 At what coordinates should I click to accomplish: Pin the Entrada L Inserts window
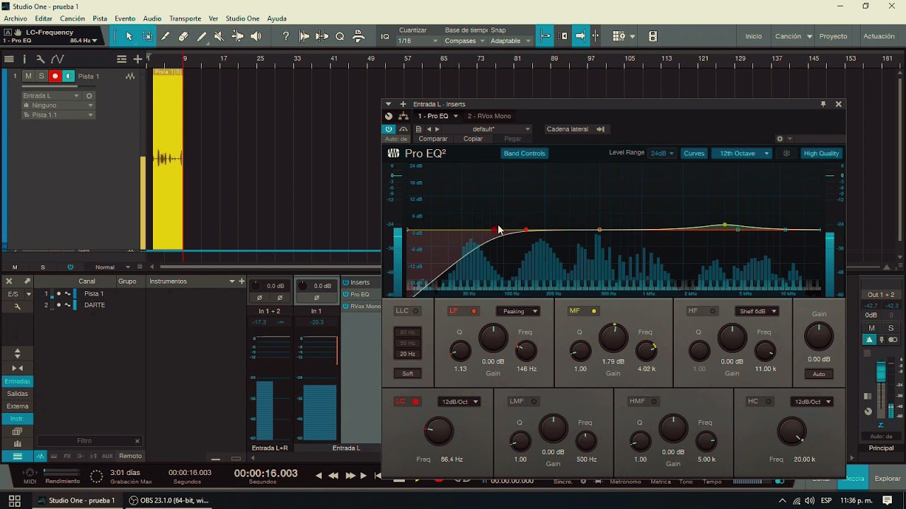pos(822,104)
